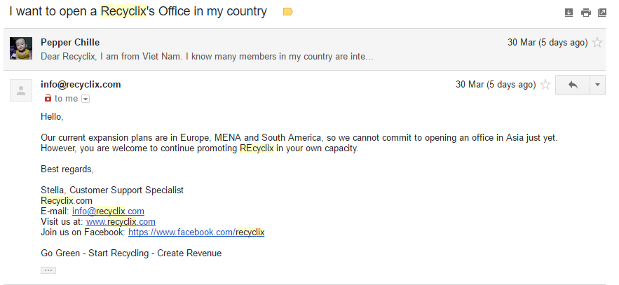Screen dimensions: 619x285
Task: Star the info@recyclix.com reply
Action: [545, 85]
